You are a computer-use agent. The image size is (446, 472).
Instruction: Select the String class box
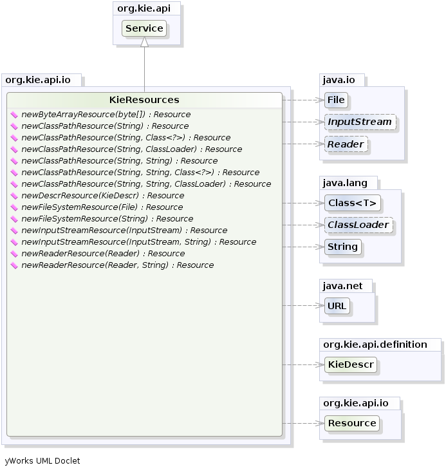click(342, 247)
